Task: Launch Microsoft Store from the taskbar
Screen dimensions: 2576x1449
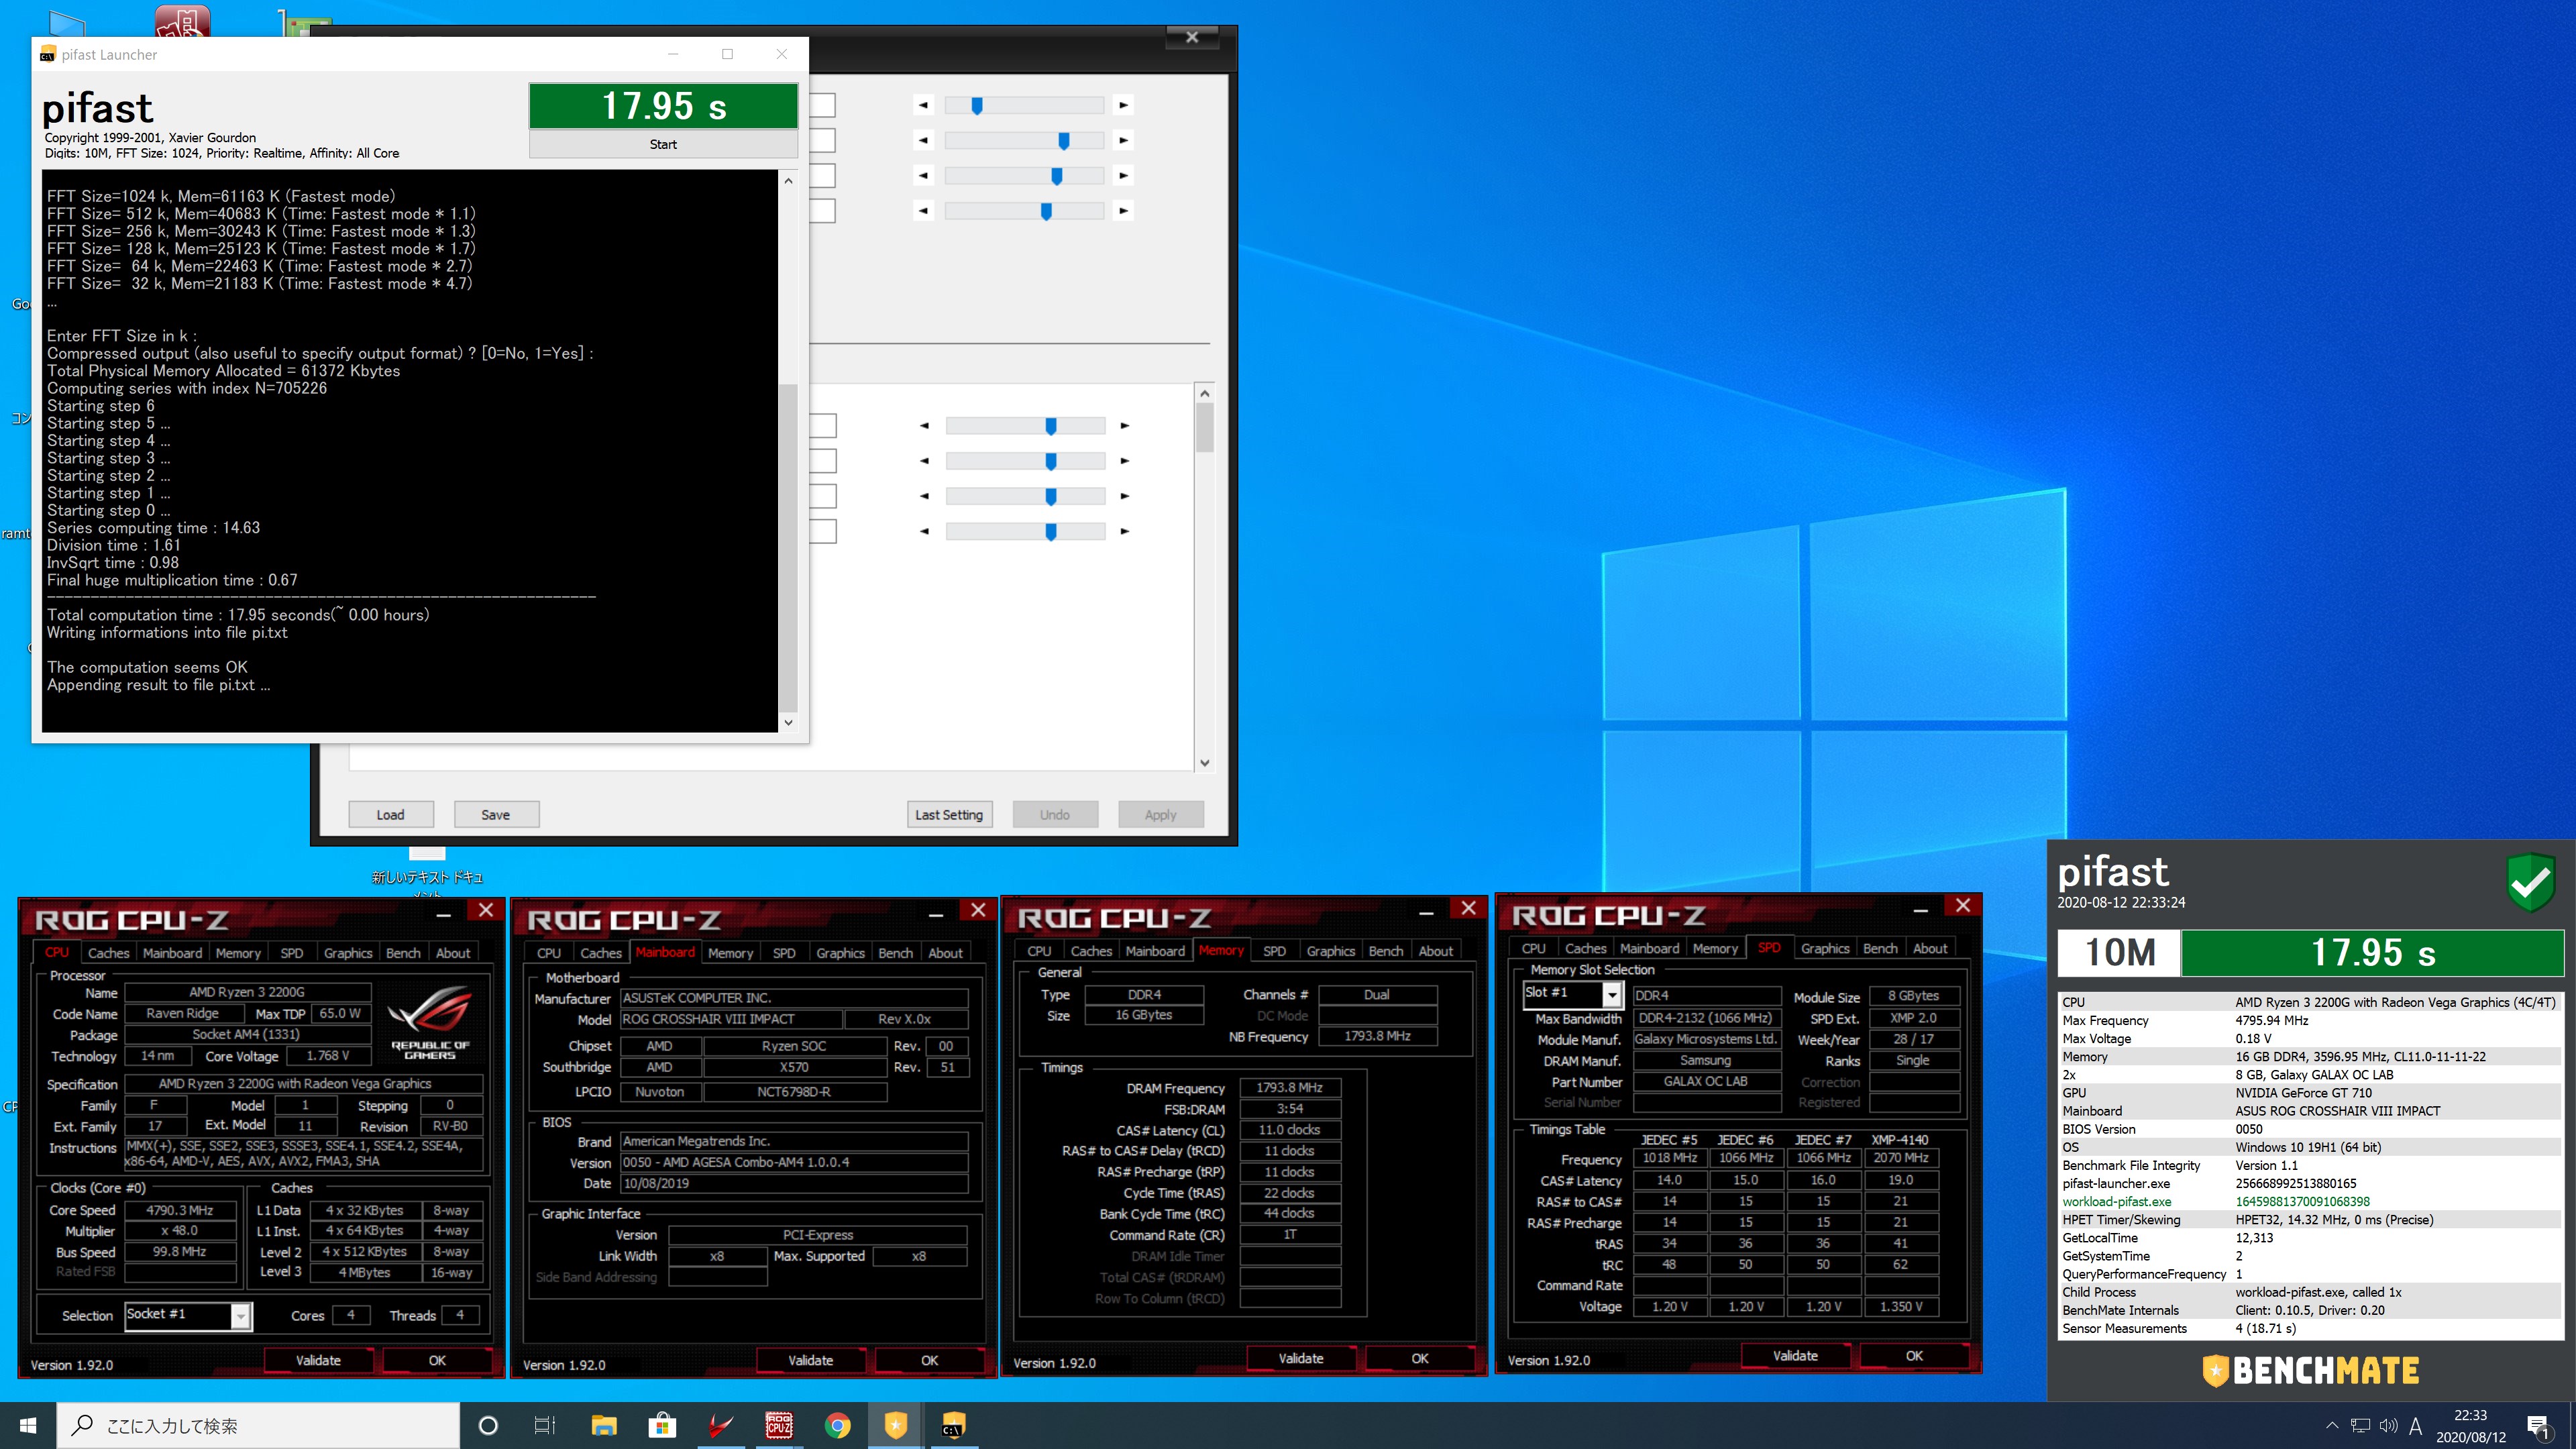Action: [662, 1425]
